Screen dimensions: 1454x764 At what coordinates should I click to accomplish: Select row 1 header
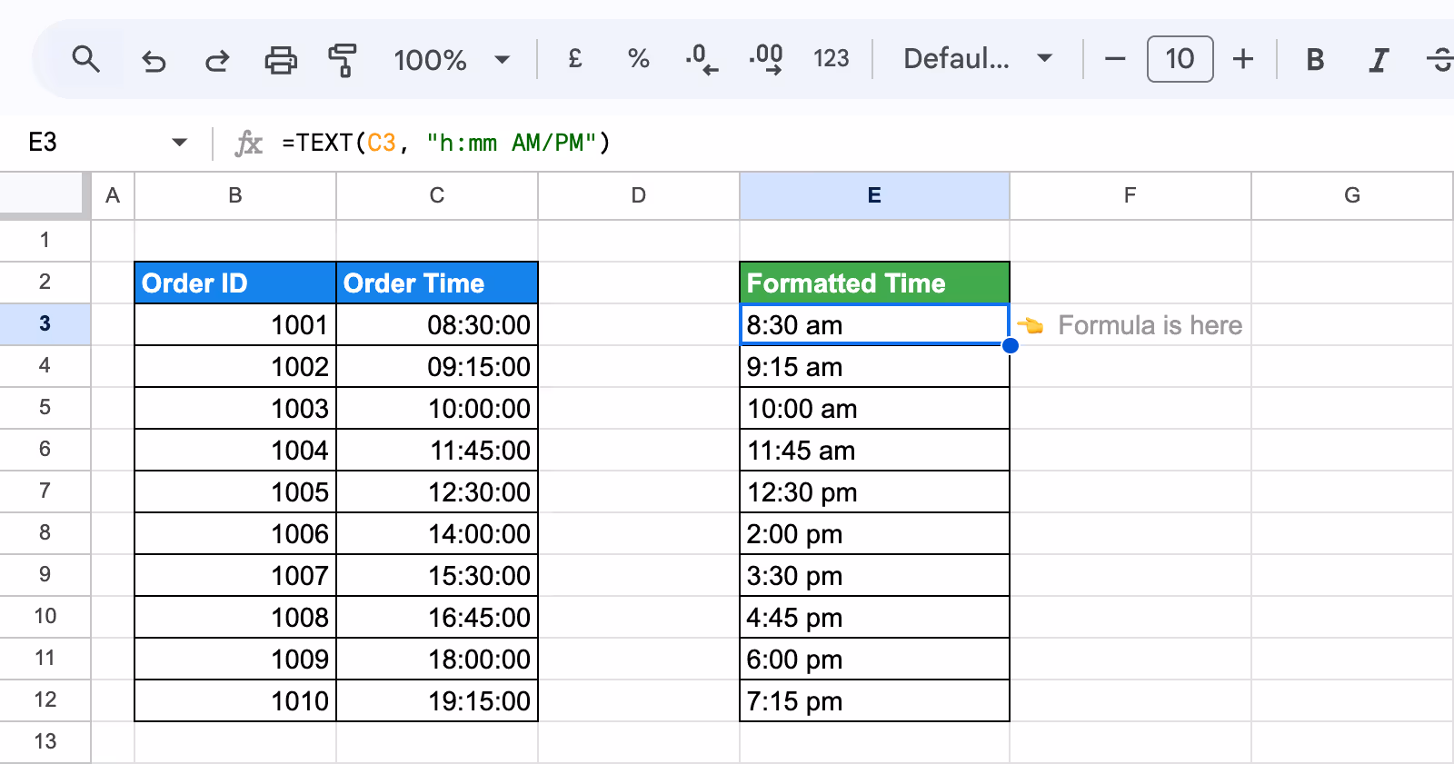tap(45, 241)
